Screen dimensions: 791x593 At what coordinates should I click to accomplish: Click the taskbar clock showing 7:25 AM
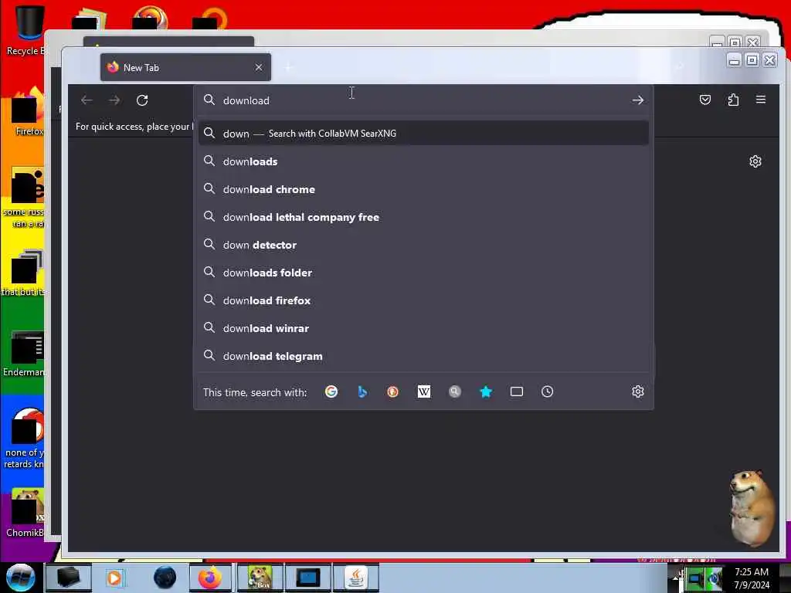coord(752,578)
